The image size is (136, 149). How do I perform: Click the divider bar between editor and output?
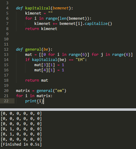[x=68, y=110]
